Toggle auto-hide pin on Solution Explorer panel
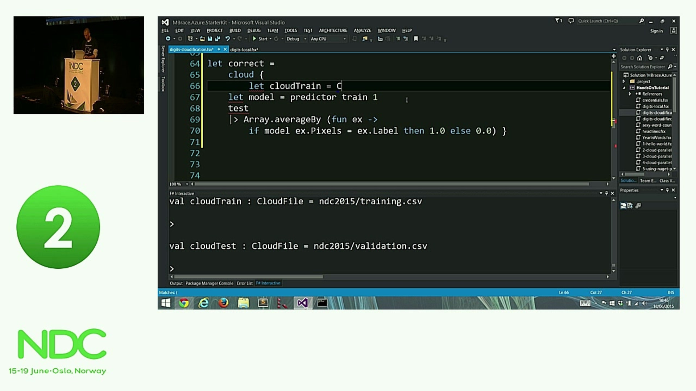Image resolution: width=696 pixels, height=391 pixels. 667,50
